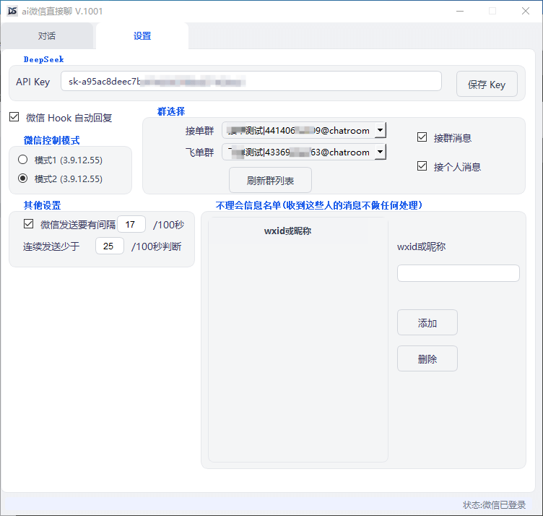Click the 微信控制模式 section label

pyautogui.click(x=51, y=140)
